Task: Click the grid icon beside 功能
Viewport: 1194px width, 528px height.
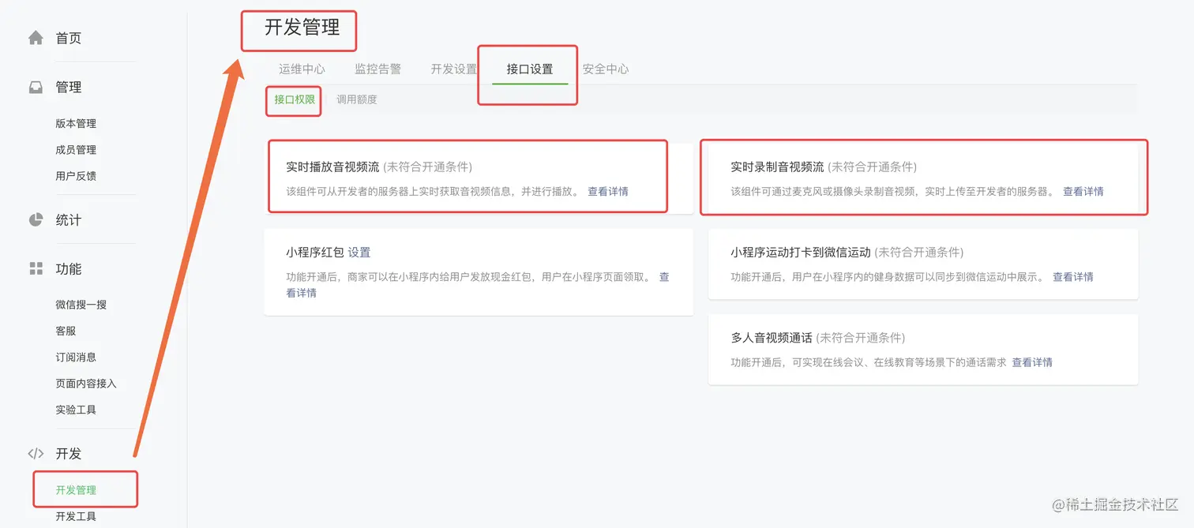Action: [x=36, y=268]
